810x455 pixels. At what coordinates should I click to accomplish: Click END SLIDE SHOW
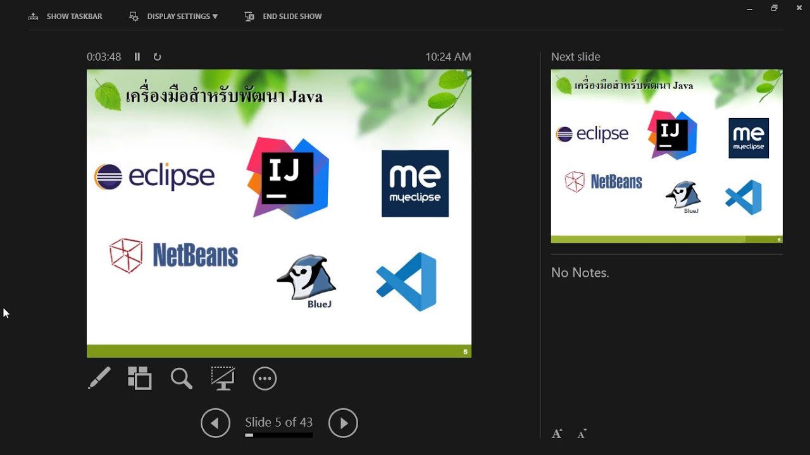pos(292,16)
